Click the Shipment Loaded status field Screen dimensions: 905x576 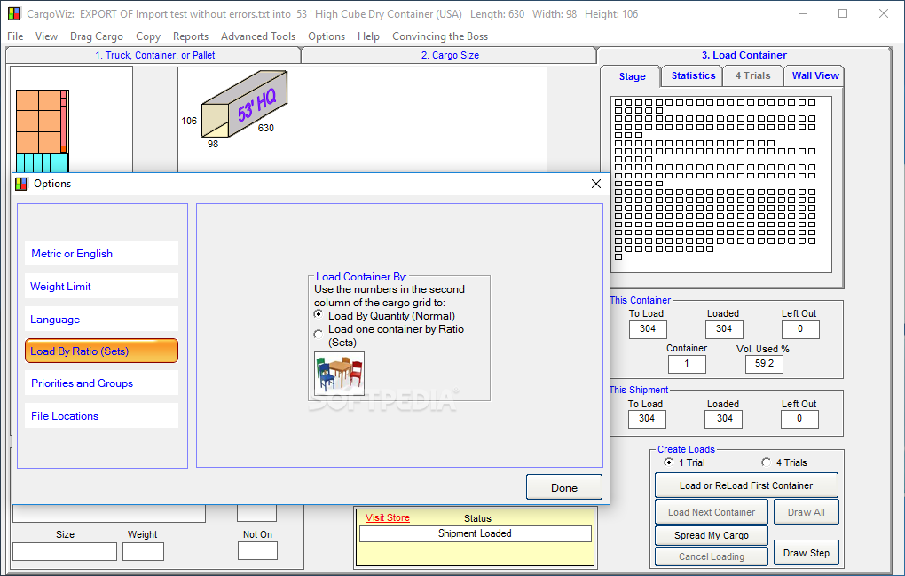point(475,533)
